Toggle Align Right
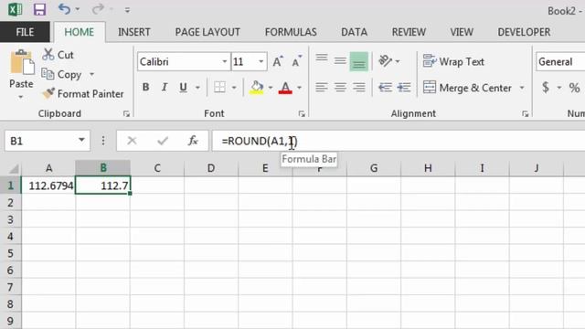This screenshot has width=585, height=329. click(x=359, y=88)
